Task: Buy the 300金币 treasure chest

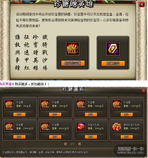Action: pyautogui.click(x=19, y=114)
